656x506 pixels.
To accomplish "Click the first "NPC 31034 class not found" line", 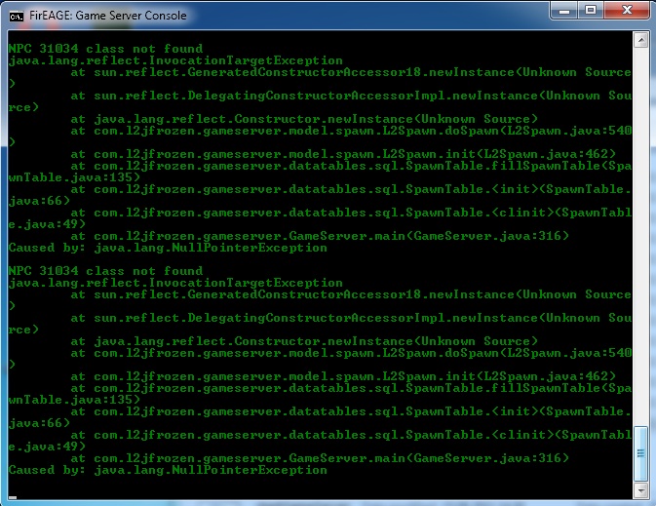I will point(105,49).
